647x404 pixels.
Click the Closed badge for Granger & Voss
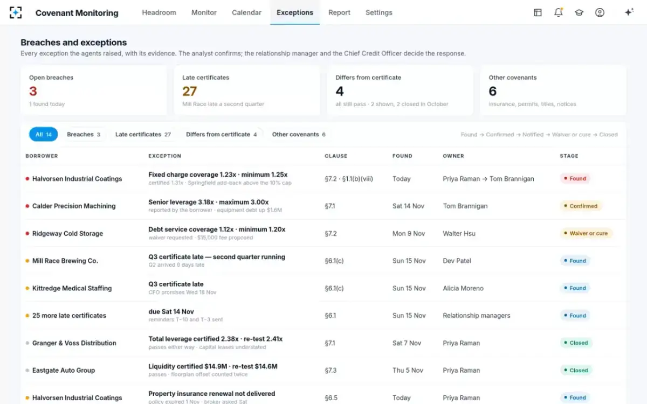point(575,343)
